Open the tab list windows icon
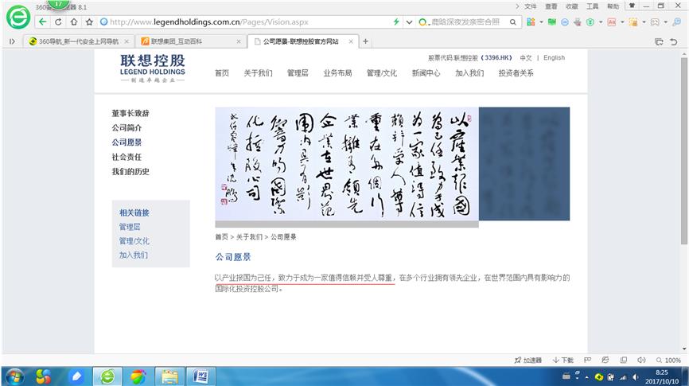This screenshot has height=386, width=689. click(x=659, y=41)
